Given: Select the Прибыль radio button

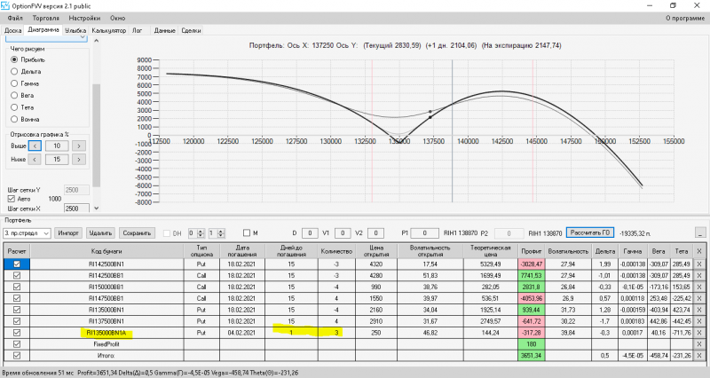Looking at the screenshot, I should click(x=14, y=59).
